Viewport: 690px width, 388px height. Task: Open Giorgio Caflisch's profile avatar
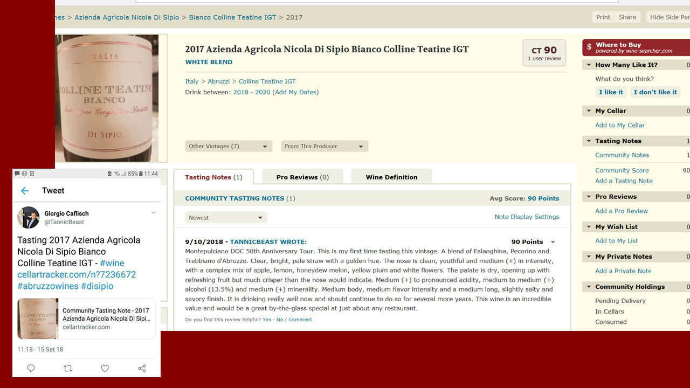29,218
